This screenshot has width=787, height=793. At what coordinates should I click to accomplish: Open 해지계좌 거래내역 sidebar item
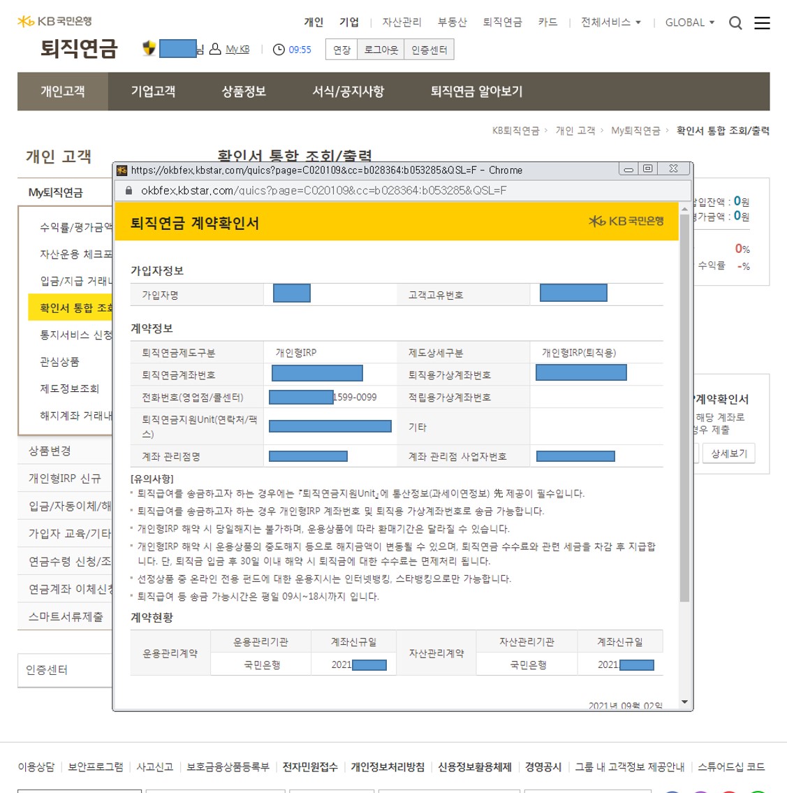point(76,416)
